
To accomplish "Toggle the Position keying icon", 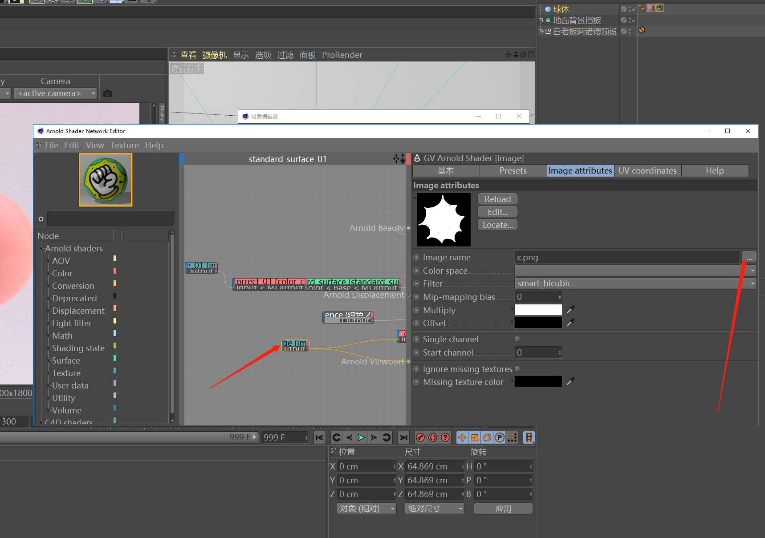I will [x=462, y=437].
